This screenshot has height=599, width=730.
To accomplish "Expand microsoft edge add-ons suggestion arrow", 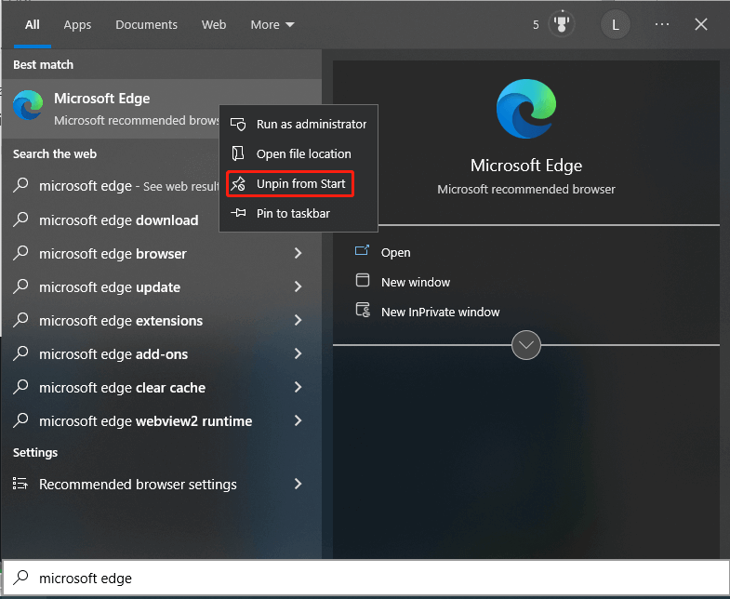I will 298,353.
